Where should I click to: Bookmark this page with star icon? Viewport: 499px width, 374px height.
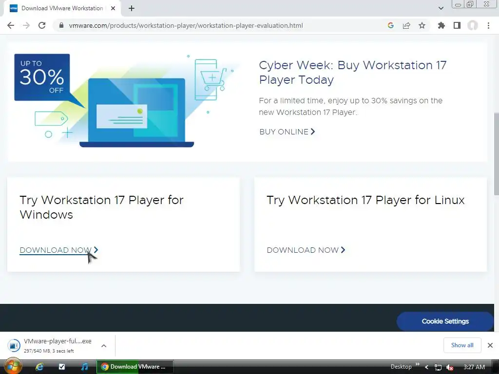(x=422, y=25)
